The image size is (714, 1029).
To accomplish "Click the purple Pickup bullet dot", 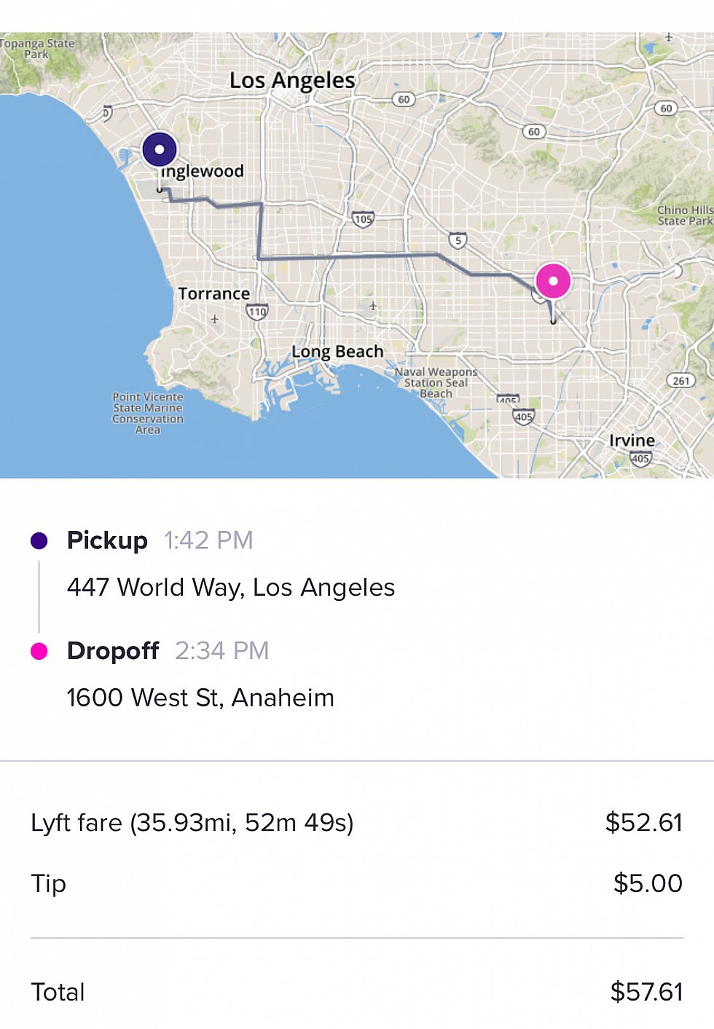I will (x=39, y=540).
